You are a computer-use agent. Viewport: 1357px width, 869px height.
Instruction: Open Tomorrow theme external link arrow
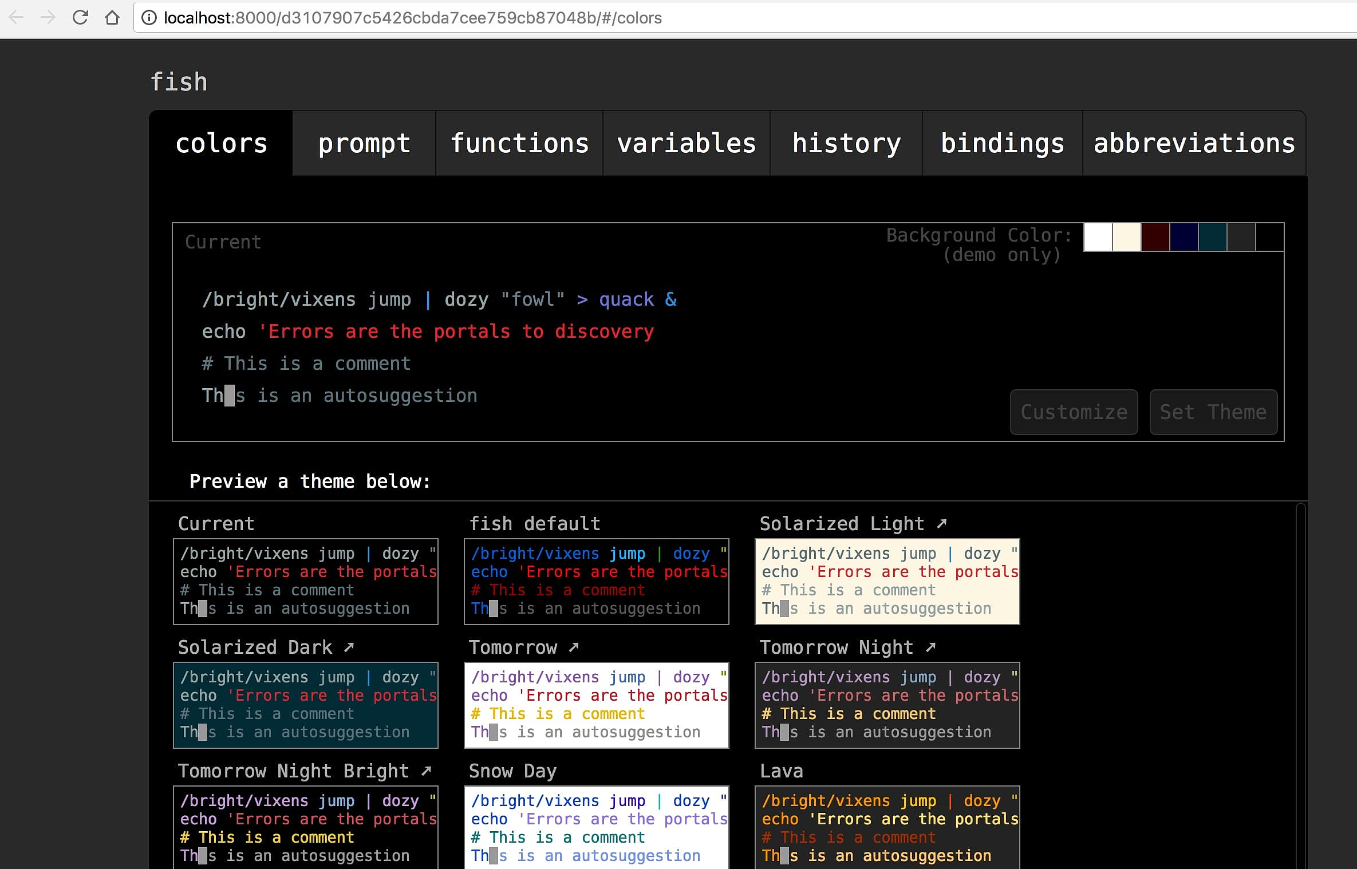[574, 647]
